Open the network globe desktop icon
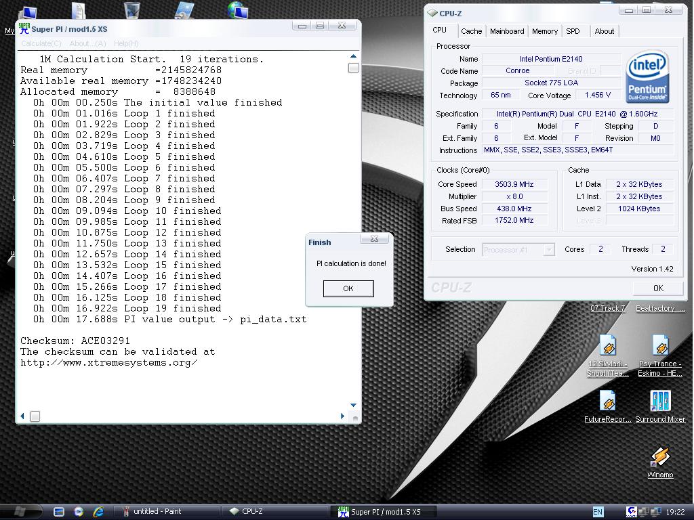This screenshot has width=694, height=520. [x=238, y=9]
